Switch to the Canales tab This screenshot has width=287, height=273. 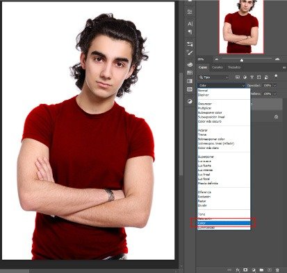(218, 67)
